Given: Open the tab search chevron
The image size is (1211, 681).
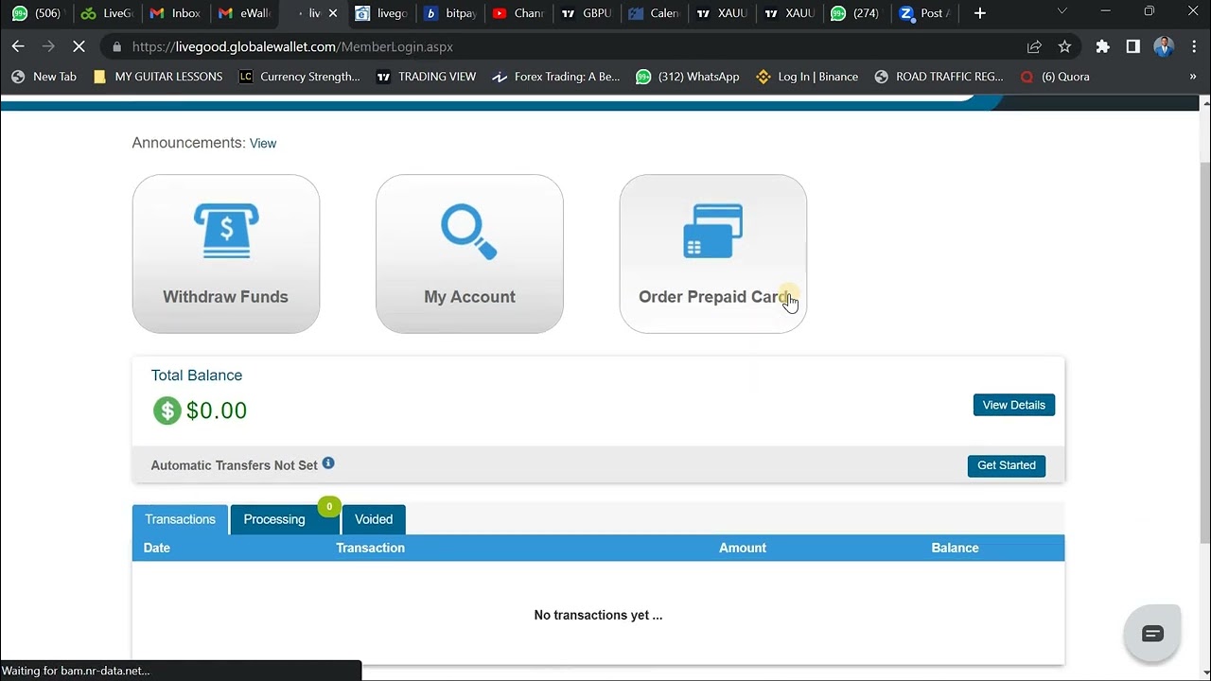Looking at the screenshot, I should tap(1062, 11).
